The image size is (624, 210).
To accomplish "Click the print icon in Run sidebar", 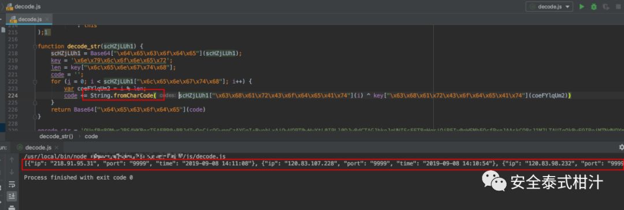I will point(12,207).
